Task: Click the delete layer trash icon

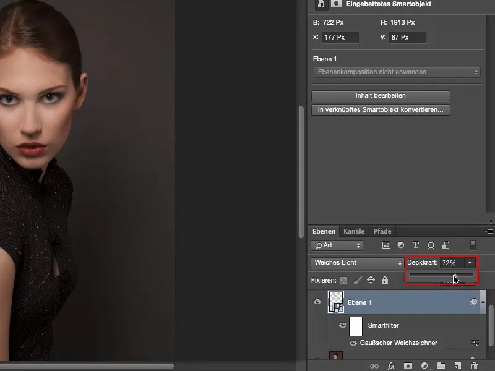Action: tap(474, 366)
